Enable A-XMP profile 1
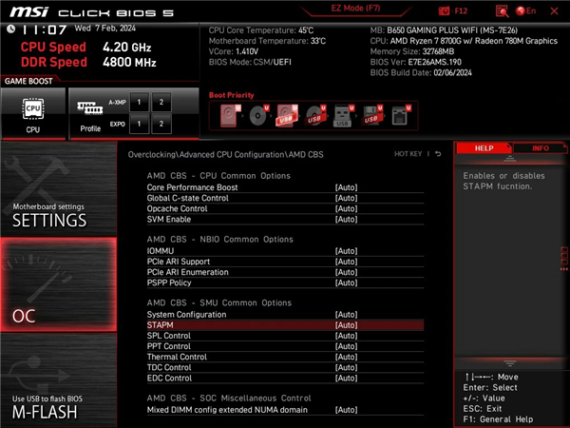Viewport: 570px width, 428px height. click(138, 102)
